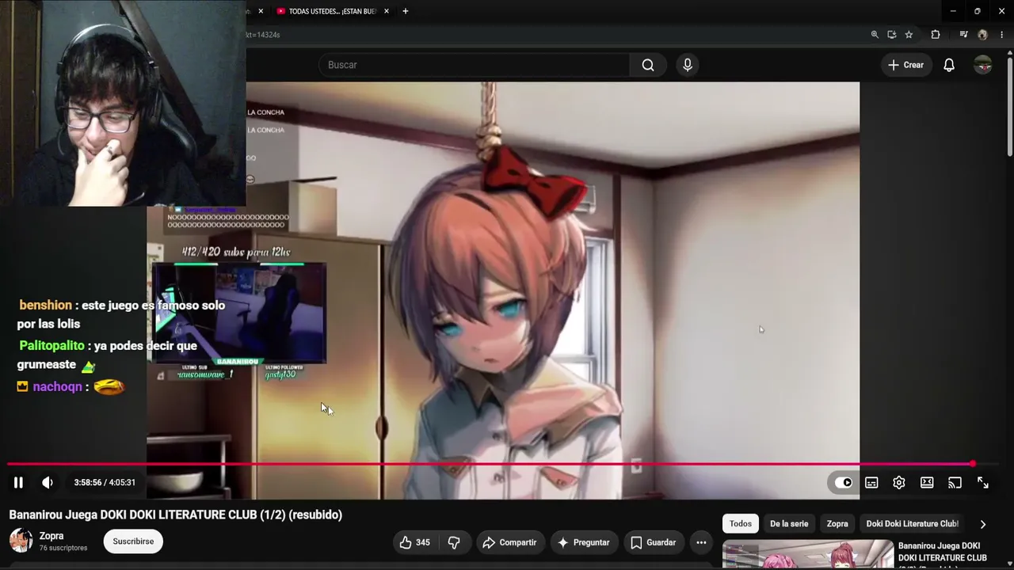Image resolution: width=1014 pixels, height=570 pixels.
Task: Click the 412/420 subs goal text
Action: (x=236, y=252)
